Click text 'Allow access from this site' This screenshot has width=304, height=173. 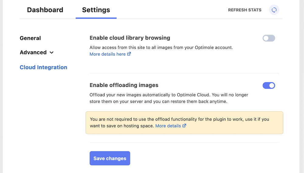coord(118,48)
